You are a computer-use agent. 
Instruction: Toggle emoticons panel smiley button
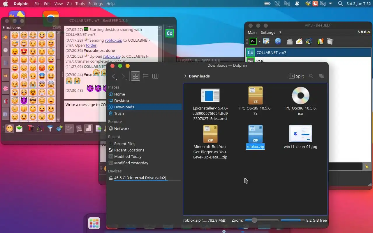10,128
